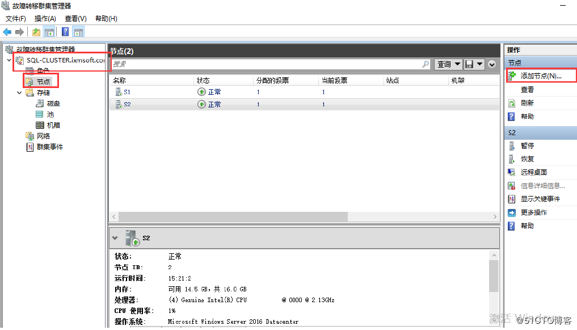Click the magnifier search icon

(426, 64)
